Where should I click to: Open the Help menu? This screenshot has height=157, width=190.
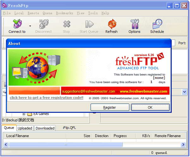tap(105, 13)
